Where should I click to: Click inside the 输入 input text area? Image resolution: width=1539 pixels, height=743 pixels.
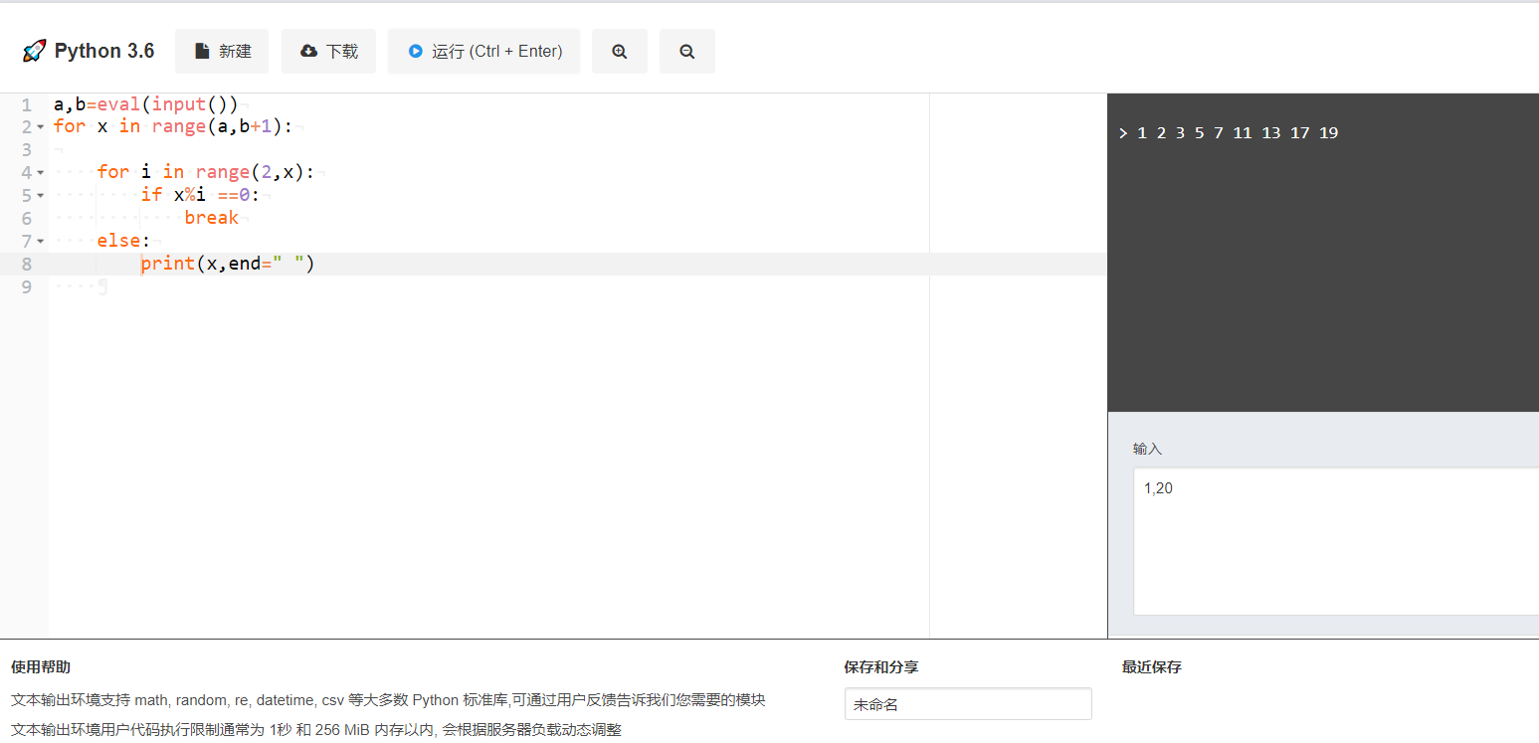pyautogui.click(x=1336, y=541)
